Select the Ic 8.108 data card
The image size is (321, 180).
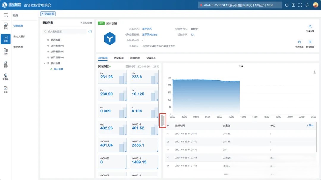144,111
